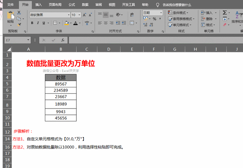The image size is (243, 168).
Task: Click the Font Color A icon
Action: tap(75, 23)
